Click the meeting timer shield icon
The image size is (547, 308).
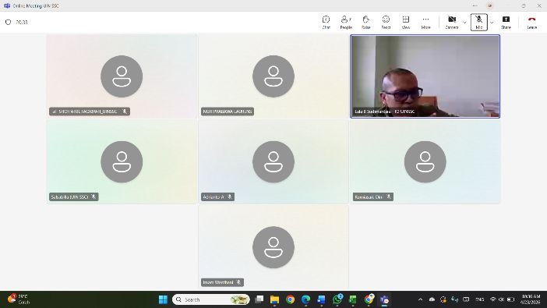point(8,22)
